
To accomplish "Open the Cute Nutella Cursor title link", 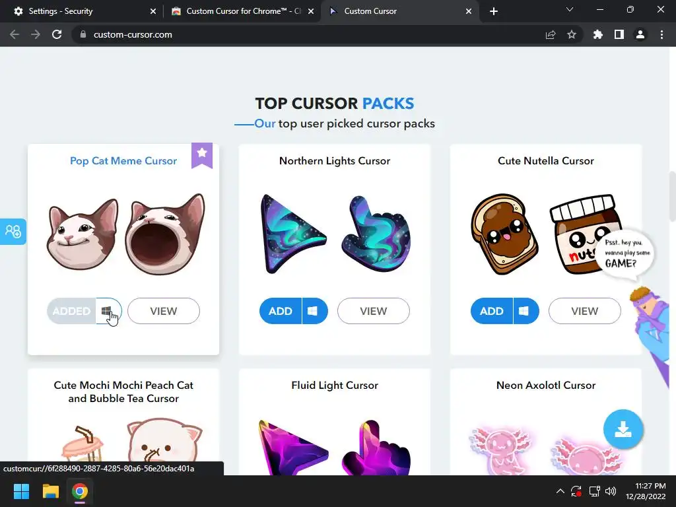I will tap(546, 161).
